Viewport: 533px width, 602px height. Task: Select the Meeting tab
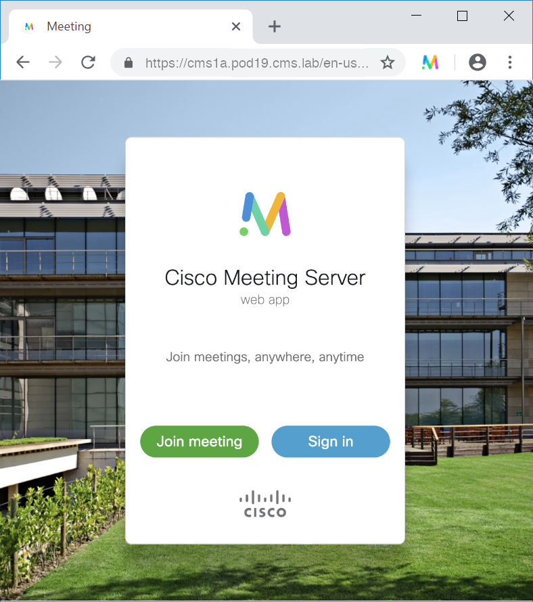coord(131,26)
